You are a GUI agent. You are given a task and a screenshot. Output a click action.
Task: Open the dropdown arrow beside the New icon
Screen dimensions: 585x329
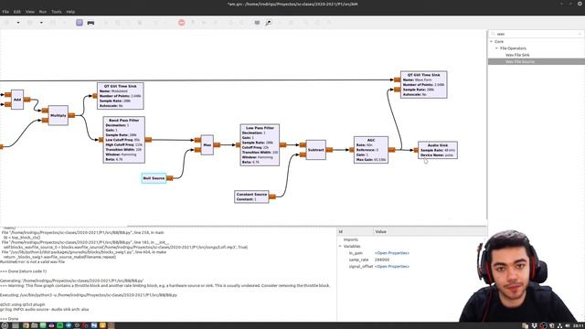[x=18, y=23]
